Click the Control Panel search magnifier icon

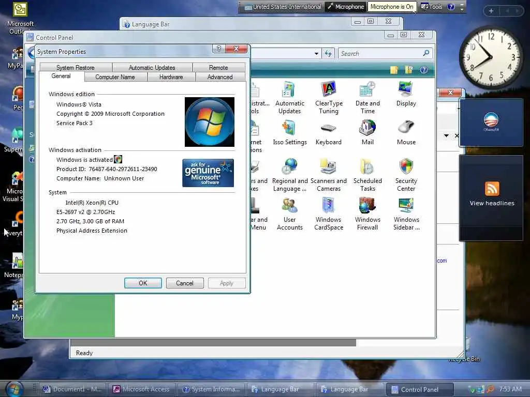click(426, 53)
